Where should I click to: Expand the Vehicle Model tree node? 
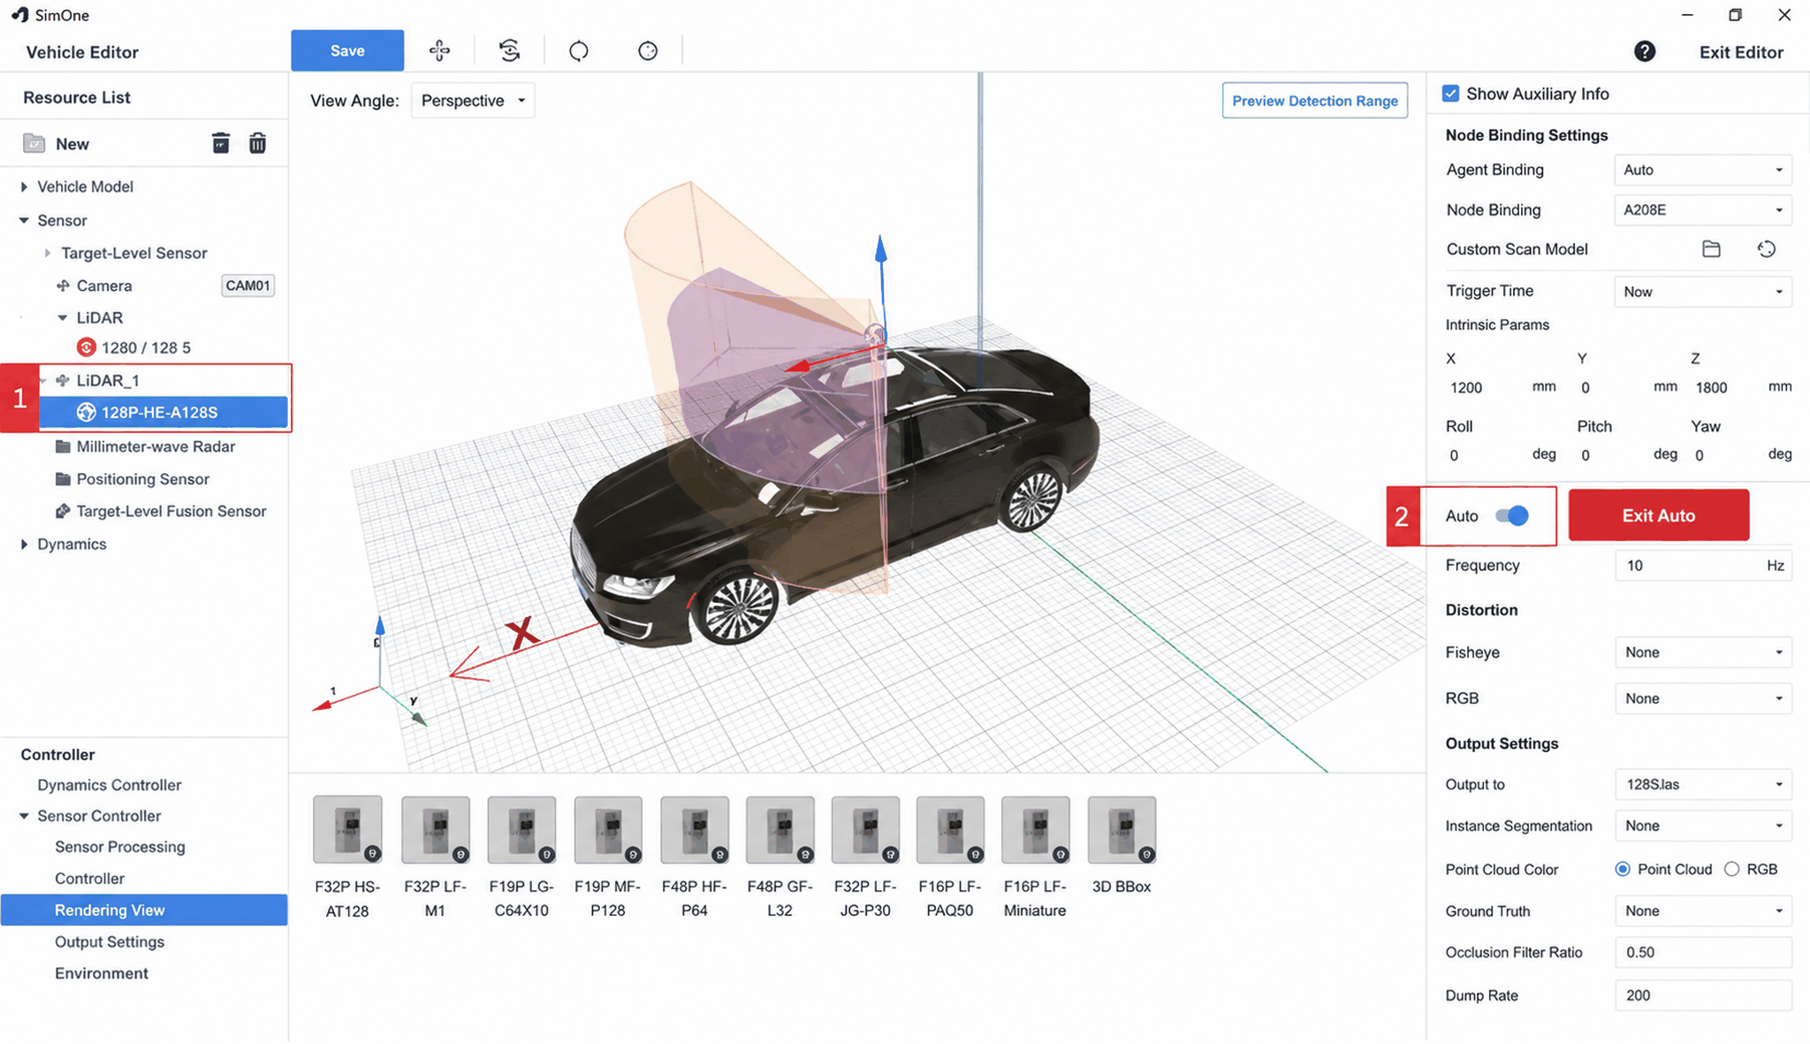click(24, 187)
